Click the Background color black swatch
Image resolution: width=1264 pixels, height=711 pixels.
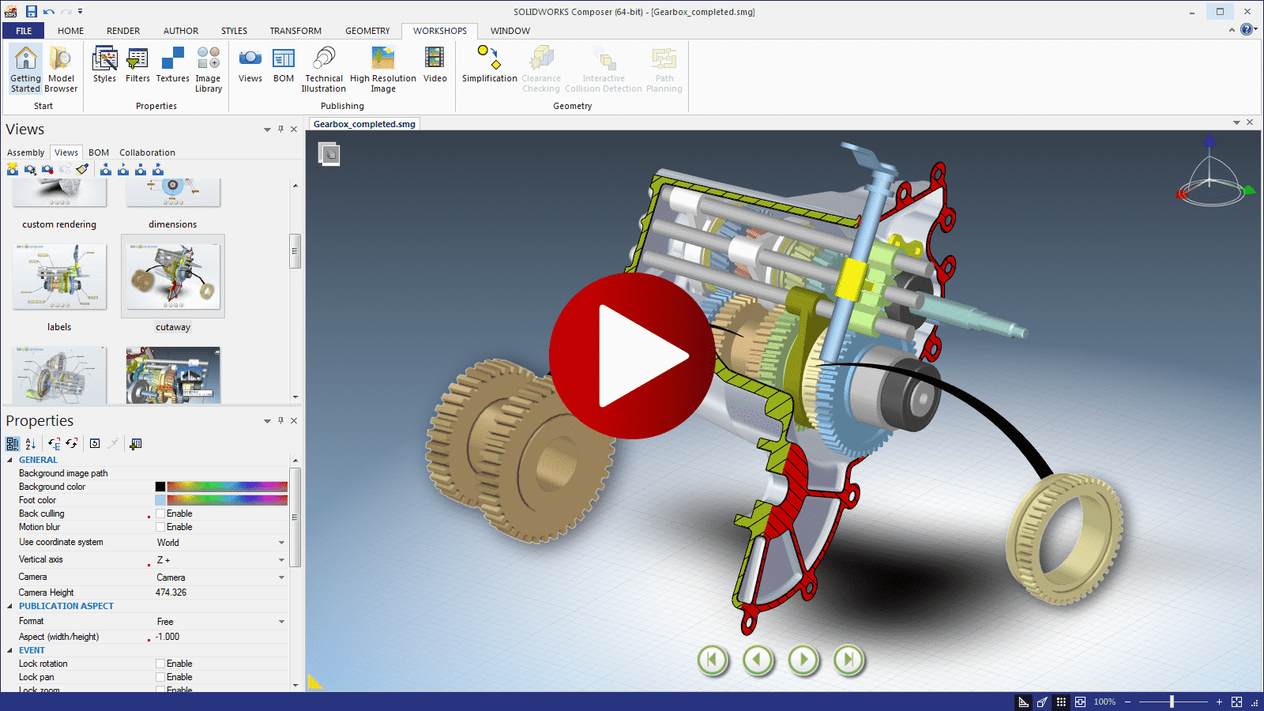coord(160,487)
